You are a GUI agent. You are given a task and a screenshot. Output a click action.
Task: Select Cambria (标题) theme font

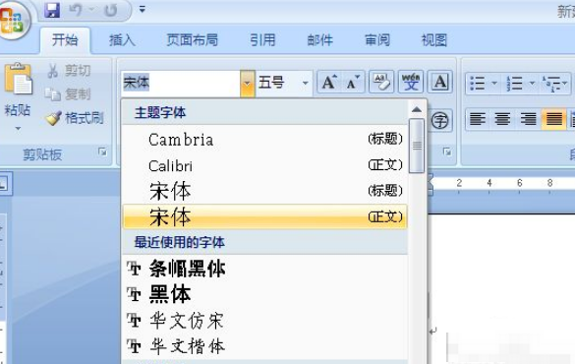click(x=264, y=140)
